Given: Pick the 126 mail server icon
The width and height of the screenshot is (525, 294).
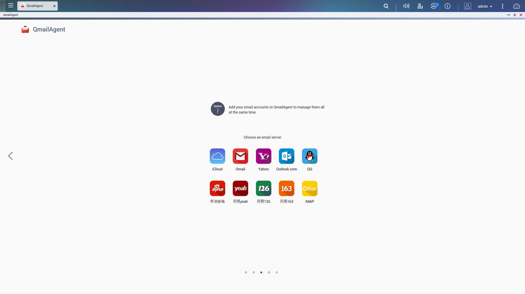Looking at the screenshot, I should click(x=263, y=188).
